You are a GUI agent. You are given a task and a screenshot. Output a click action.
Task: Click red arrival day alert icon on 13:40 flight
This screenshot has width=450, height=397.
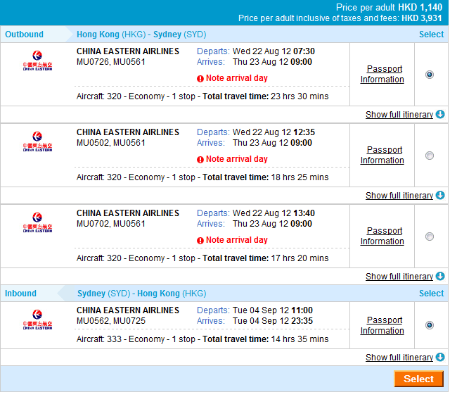click(x=200, y=241)
